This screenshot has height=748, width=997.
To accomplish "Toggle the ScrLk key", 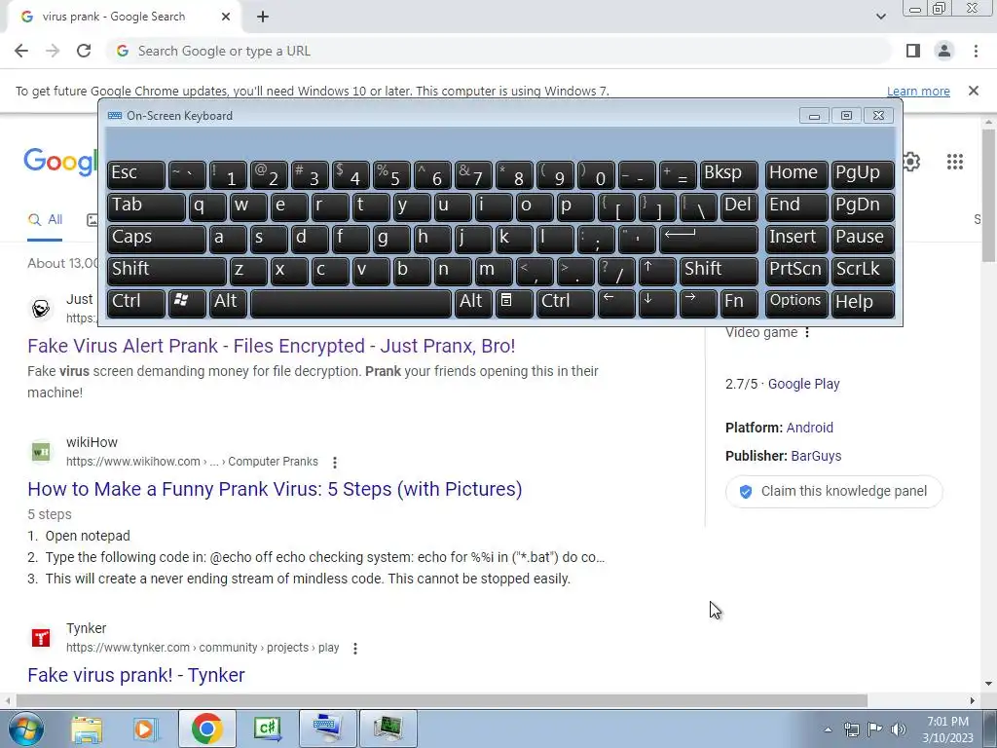I will [x=863, y=270].
